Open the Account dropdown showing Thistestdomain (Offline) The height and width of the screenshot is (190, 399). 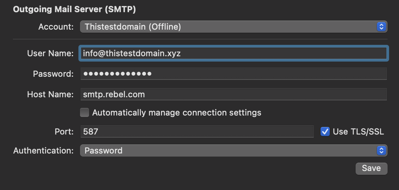point(234,27)
